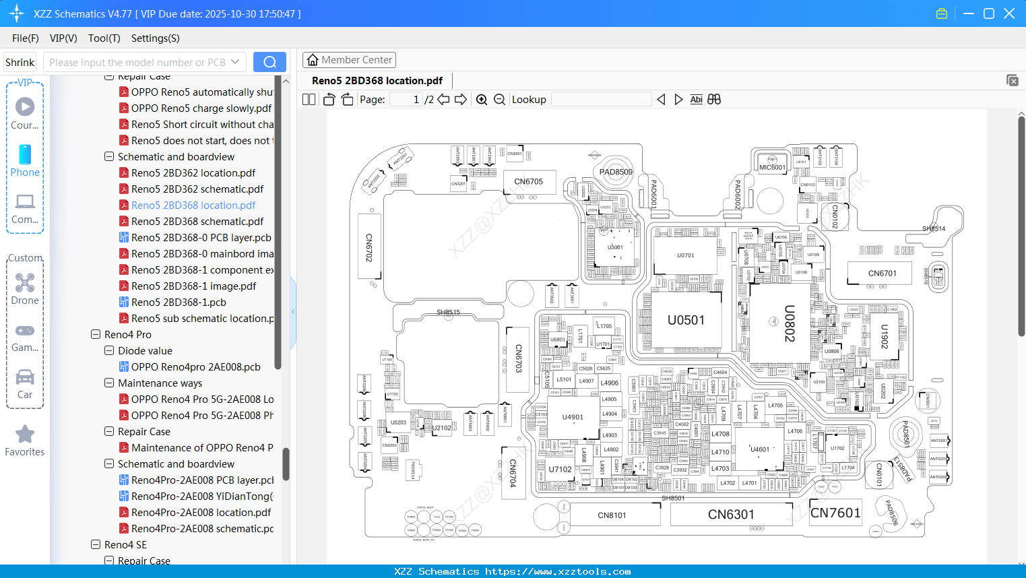Click the Member Center button
The height and width of the screenshot is (578, 1026).
(x=349, y=59)
